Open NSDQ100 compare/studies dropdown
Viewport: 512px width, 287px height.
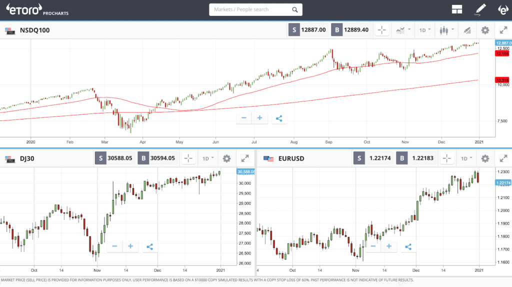(x=403, y=30)
